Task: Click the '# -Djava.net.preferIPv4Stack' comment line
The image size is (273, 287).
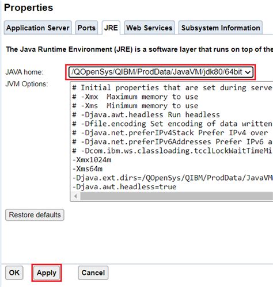Action: [170, 133]
